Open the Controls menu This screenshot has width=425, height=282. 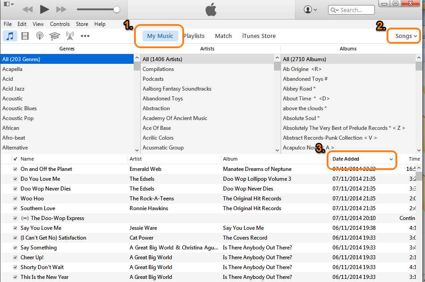[59, 24]
